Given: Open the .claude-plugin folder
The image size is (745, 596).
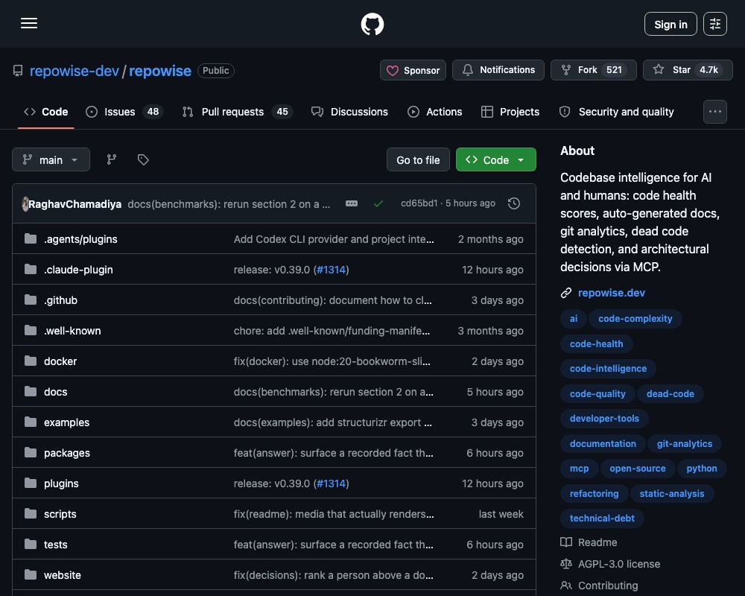Looking at the screenshot, I should tap(78, 270).
